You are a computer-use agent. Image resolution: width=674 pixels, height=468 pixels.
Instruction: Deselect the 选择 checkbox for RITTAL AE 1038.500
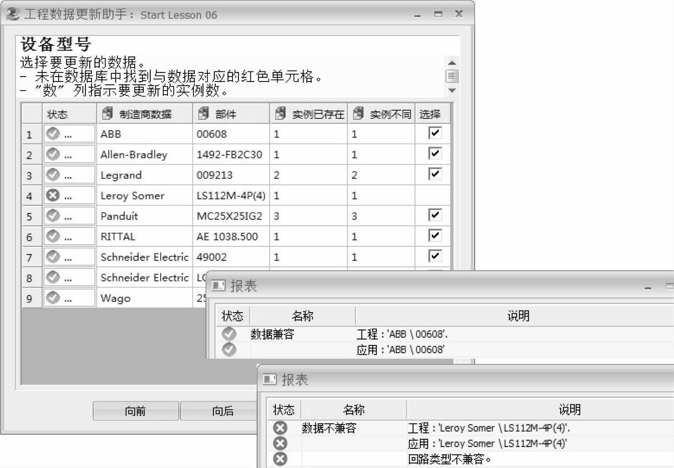tap(435, 235)
